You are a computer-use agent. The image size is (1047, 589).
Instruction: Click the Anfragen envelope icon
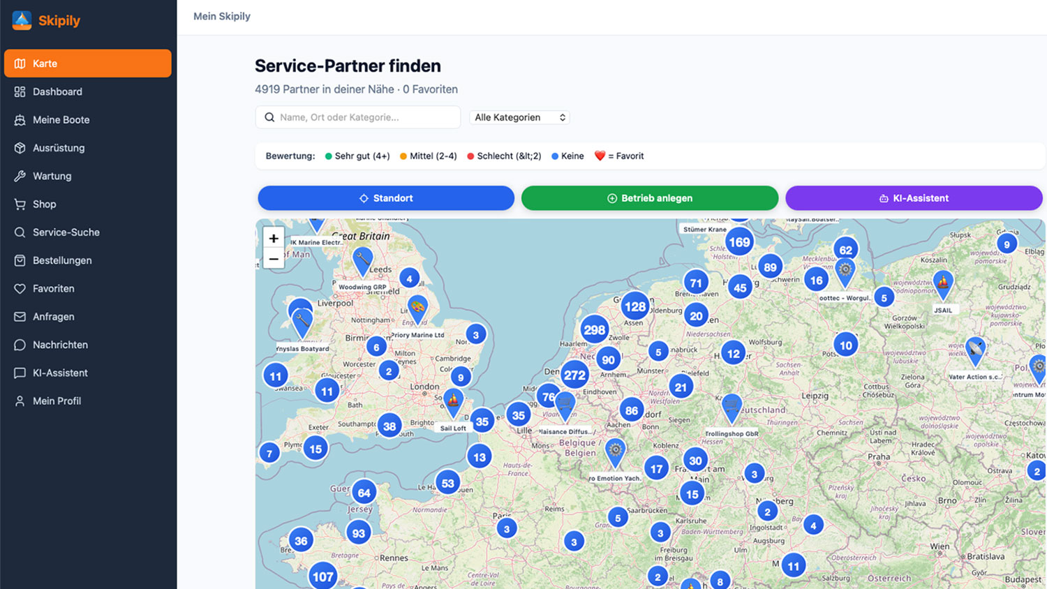pyautogui.click(x=20, y=316)
